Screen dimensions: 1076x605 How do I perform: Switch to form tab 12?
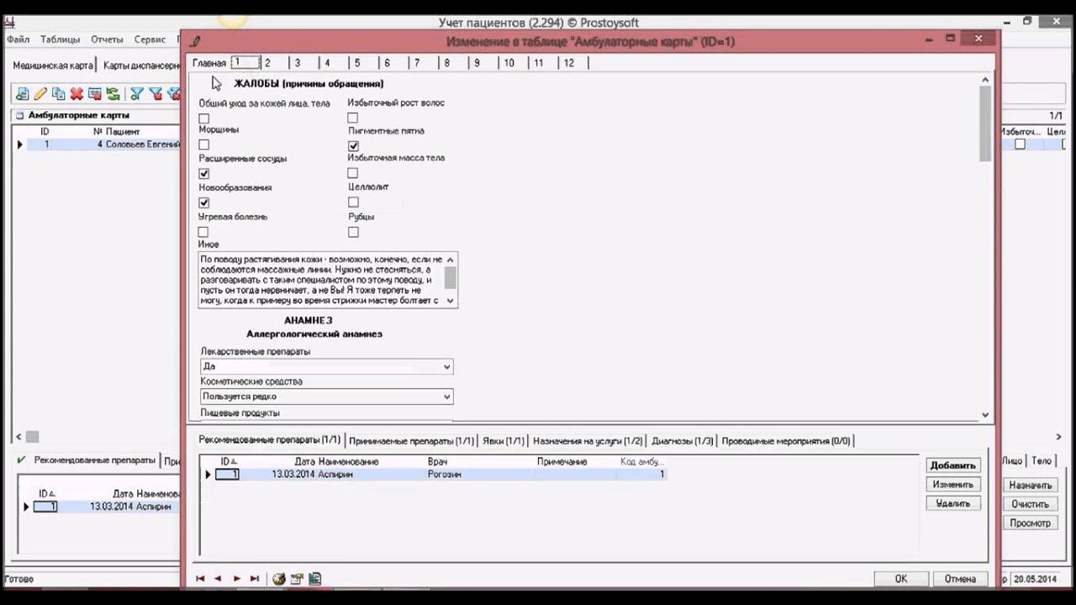click(x=569, y=63)
